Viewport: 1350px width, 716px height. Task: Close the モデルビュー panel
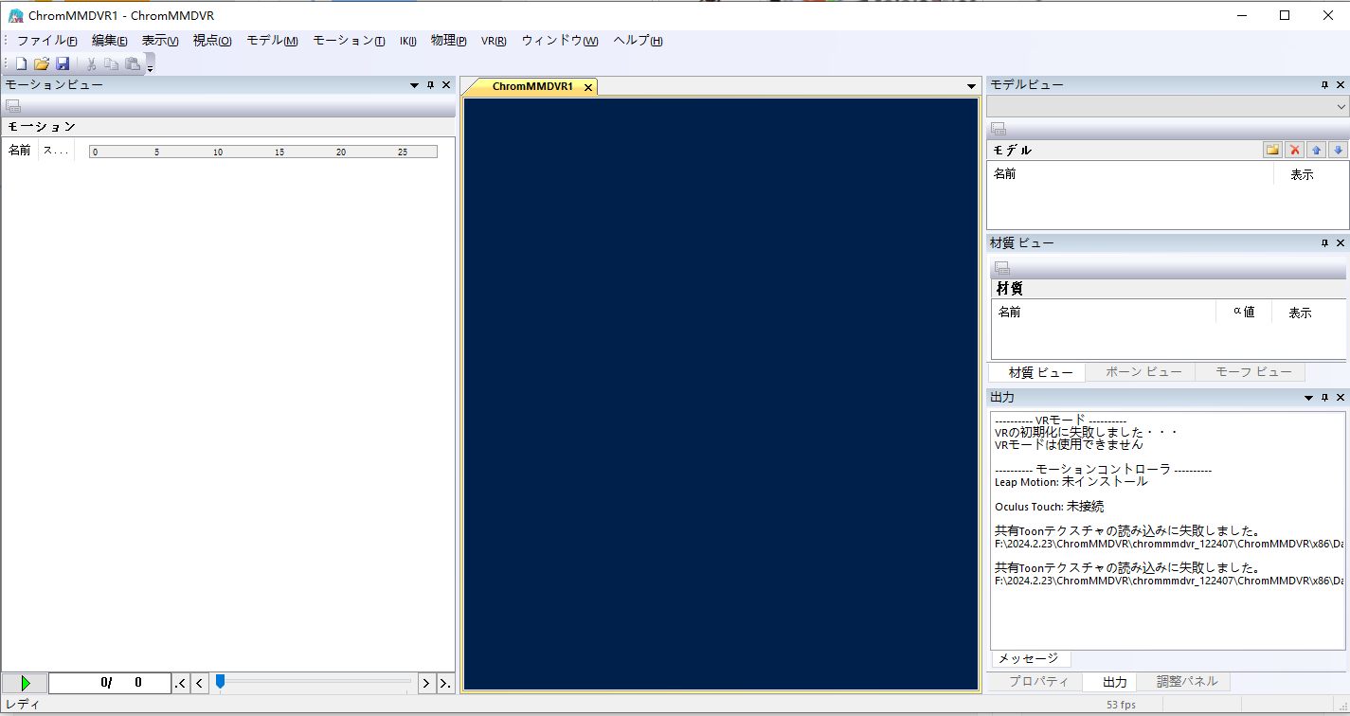1341,85
